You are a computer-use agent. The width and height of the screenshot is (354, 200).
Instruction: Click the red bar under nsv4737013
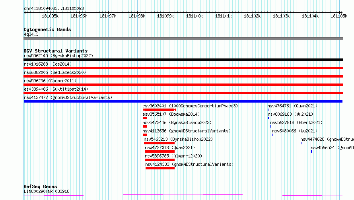coord(160,151)
